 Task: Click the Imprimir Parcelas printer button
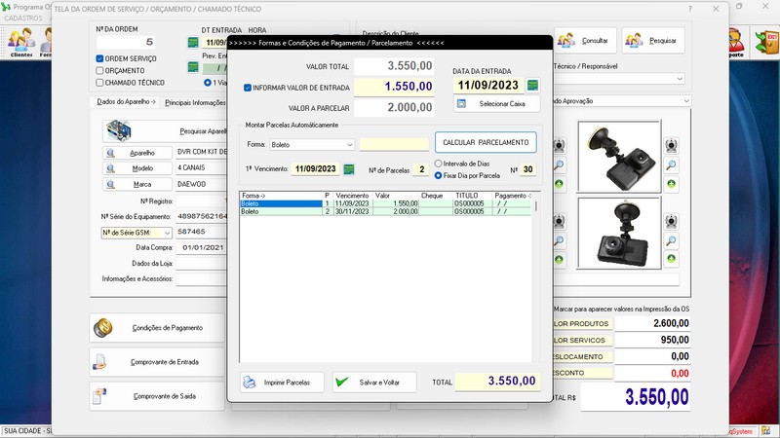pos(283,383)
